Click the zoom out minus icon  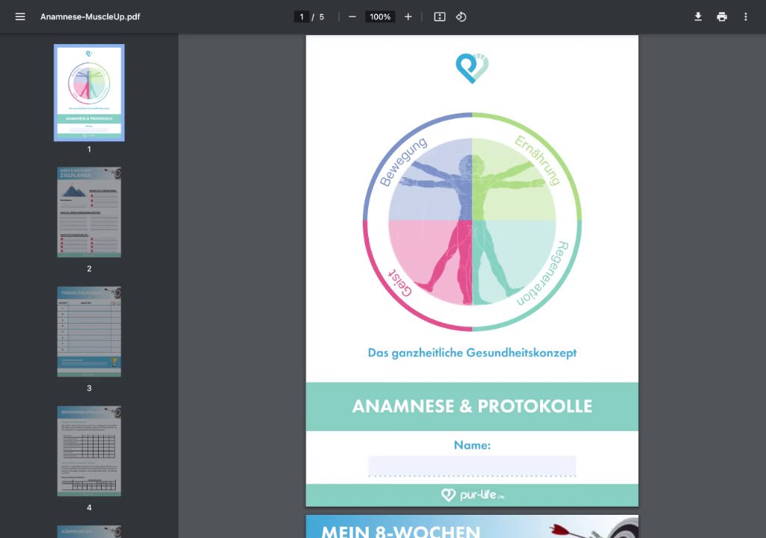coord(352,16)
